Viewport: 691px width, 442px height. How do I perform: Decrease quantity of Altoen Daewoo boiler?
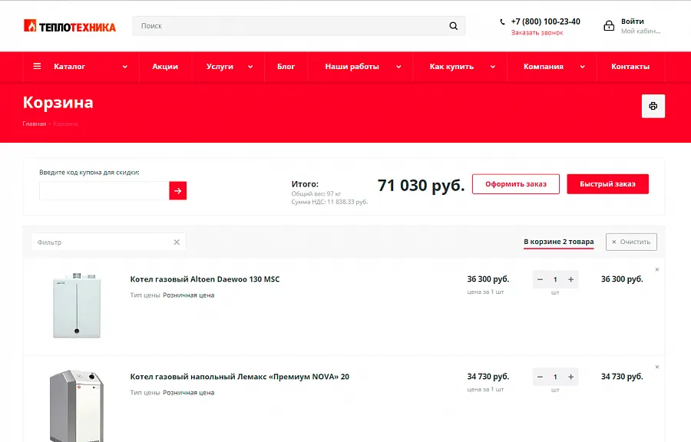540,279
